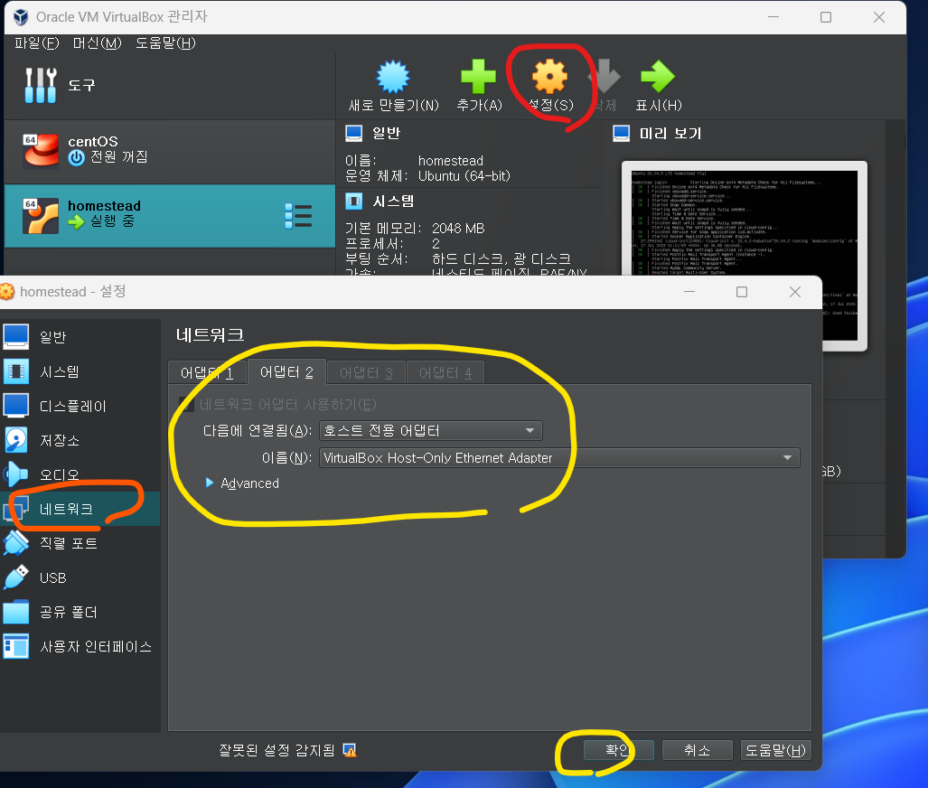Click the System (시스템) section icon in details
The image size is (928, 788).
(x=354, y=202)
